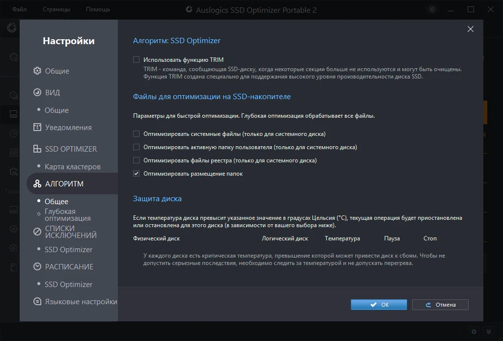The width and height of the screenshot is (503, 341).
Task: Click the РАСПИСАНИЕ clock icon
Action: point(37,266)
